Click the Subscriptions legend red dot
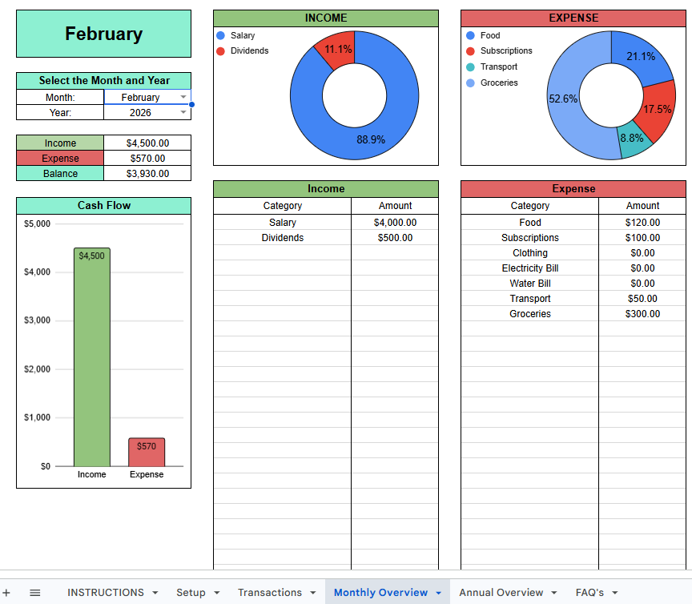Screen dimensions: 692x604 (x=470, y=50)
